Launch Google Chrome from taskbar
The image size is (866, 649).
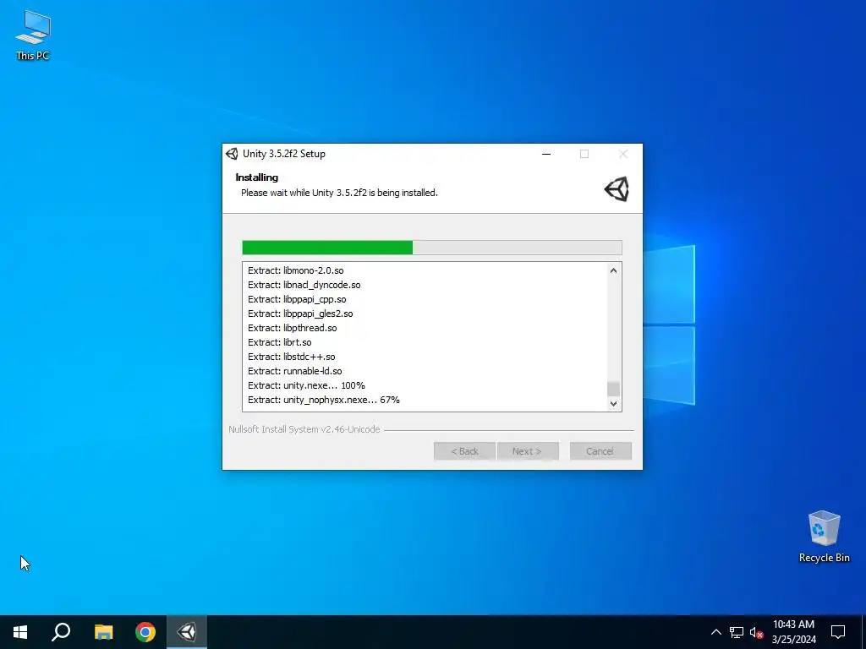click(145, 632)
